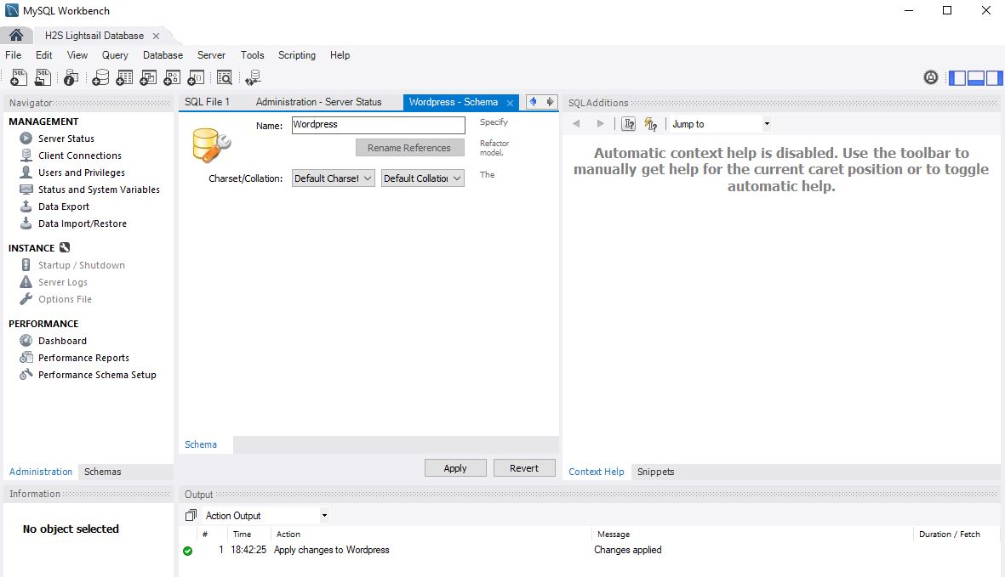Open SQL script file icon
1005x577 pixels.
[43, 77]
